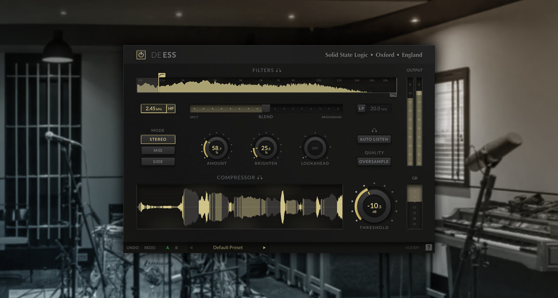Viewport: 558px width, 298px height.
Task: Select the A preset slot
Action: tap(167, 247)
